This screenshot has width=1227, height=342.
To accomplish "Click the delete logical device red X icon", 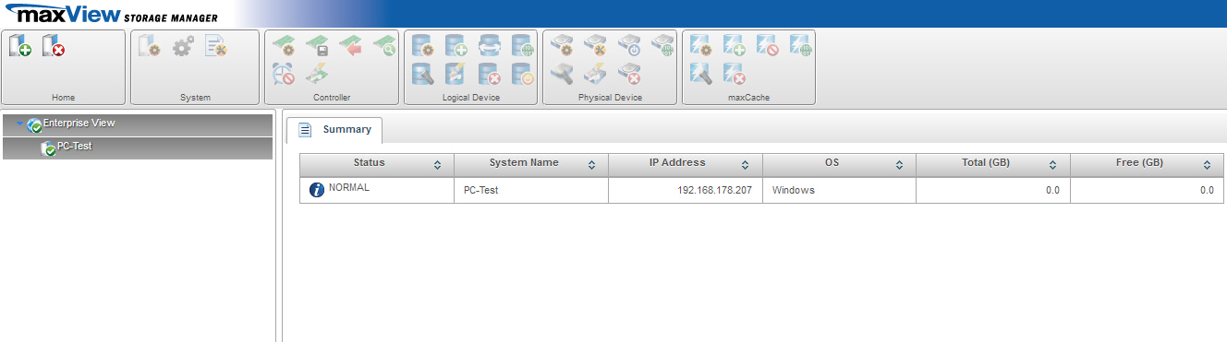I will [489, 75].
